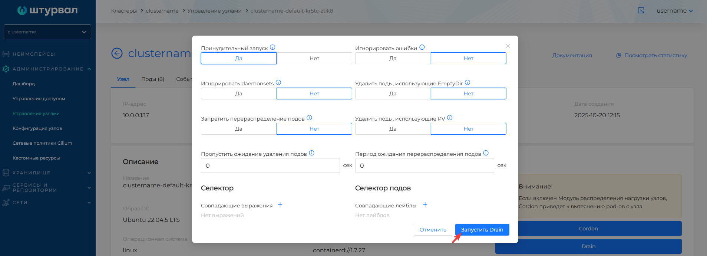Click info icon by Период ожидания перераспределения подов

pos(486,153)
